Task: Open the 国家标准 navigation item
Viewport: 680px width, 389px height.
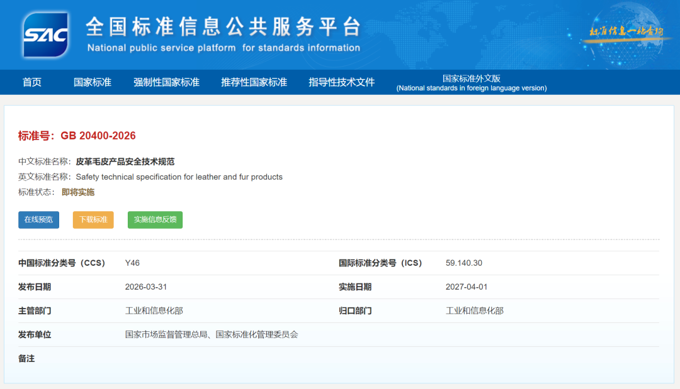Action: pyautogui.click(x=93, y=82)
